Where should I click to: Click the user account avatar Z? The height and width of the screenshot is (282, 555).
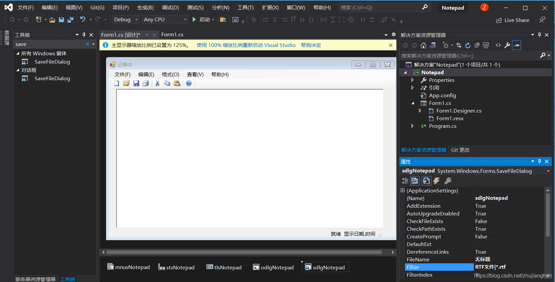tap(484, 7)
